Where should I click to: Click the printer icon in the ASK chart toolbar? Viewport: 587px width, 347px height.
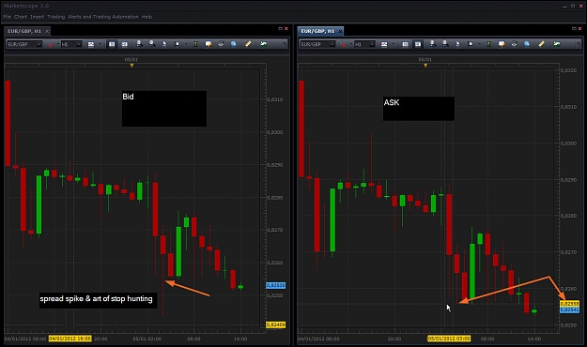tap(515, 44)
